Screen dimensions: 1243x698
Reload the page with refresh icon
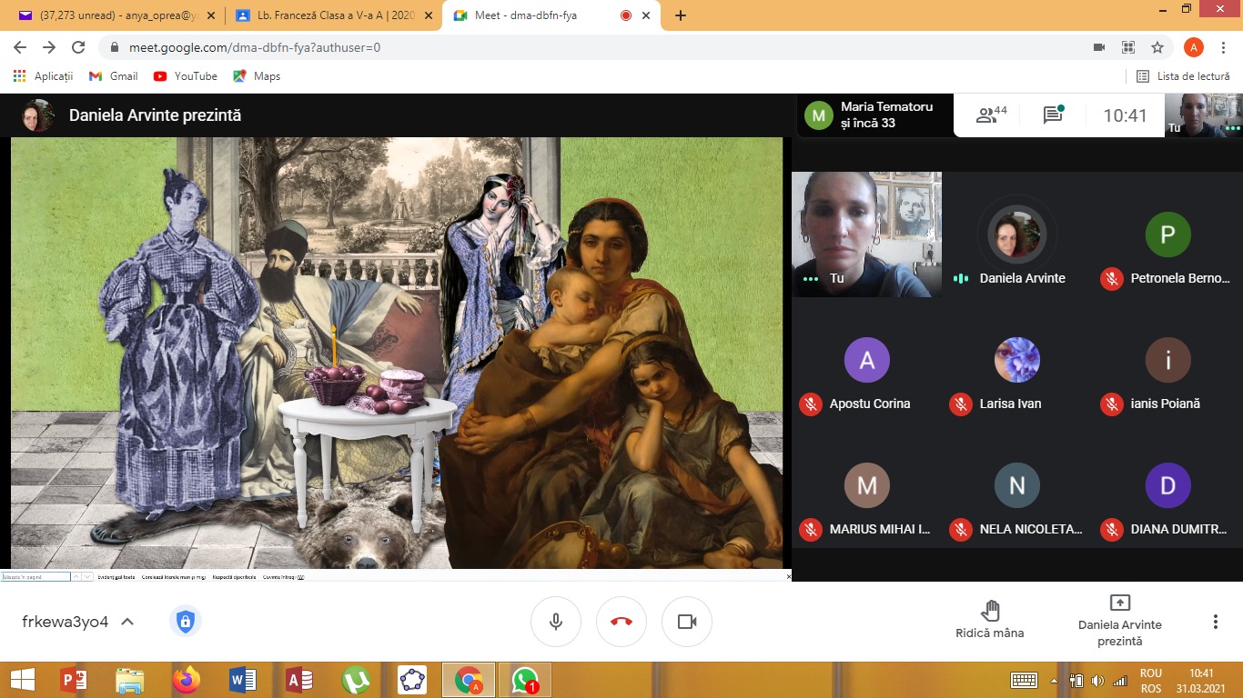(78, 47)
